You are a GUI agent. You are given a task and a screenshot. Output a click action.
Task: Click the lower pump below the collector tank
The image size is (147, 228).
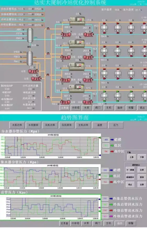pos(36,79)
